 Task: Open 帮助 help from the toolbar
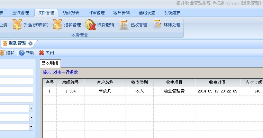pyautogui.click(x=27, y=53)
